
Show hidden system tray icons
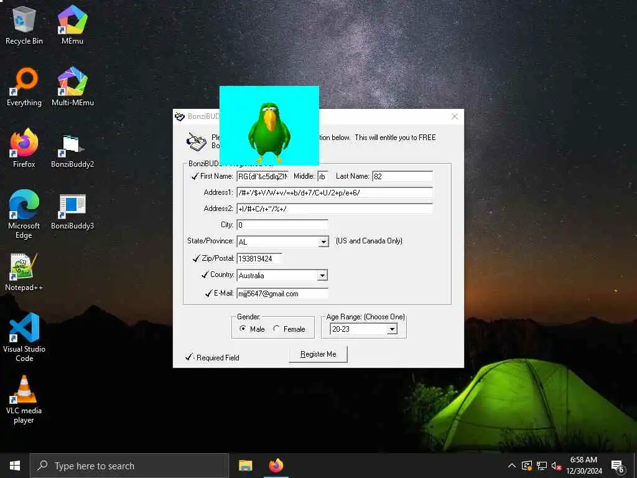point(512,466)
